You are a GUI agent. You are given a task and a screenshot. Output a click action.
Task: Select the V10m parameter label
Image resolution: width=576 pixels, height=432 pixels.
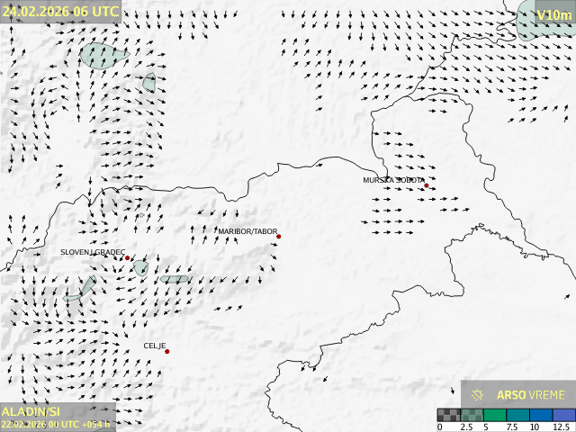[x=553, y=14]
